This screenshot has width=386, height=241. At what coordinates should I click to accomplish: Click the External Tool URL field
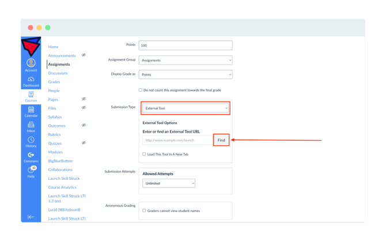178,140
